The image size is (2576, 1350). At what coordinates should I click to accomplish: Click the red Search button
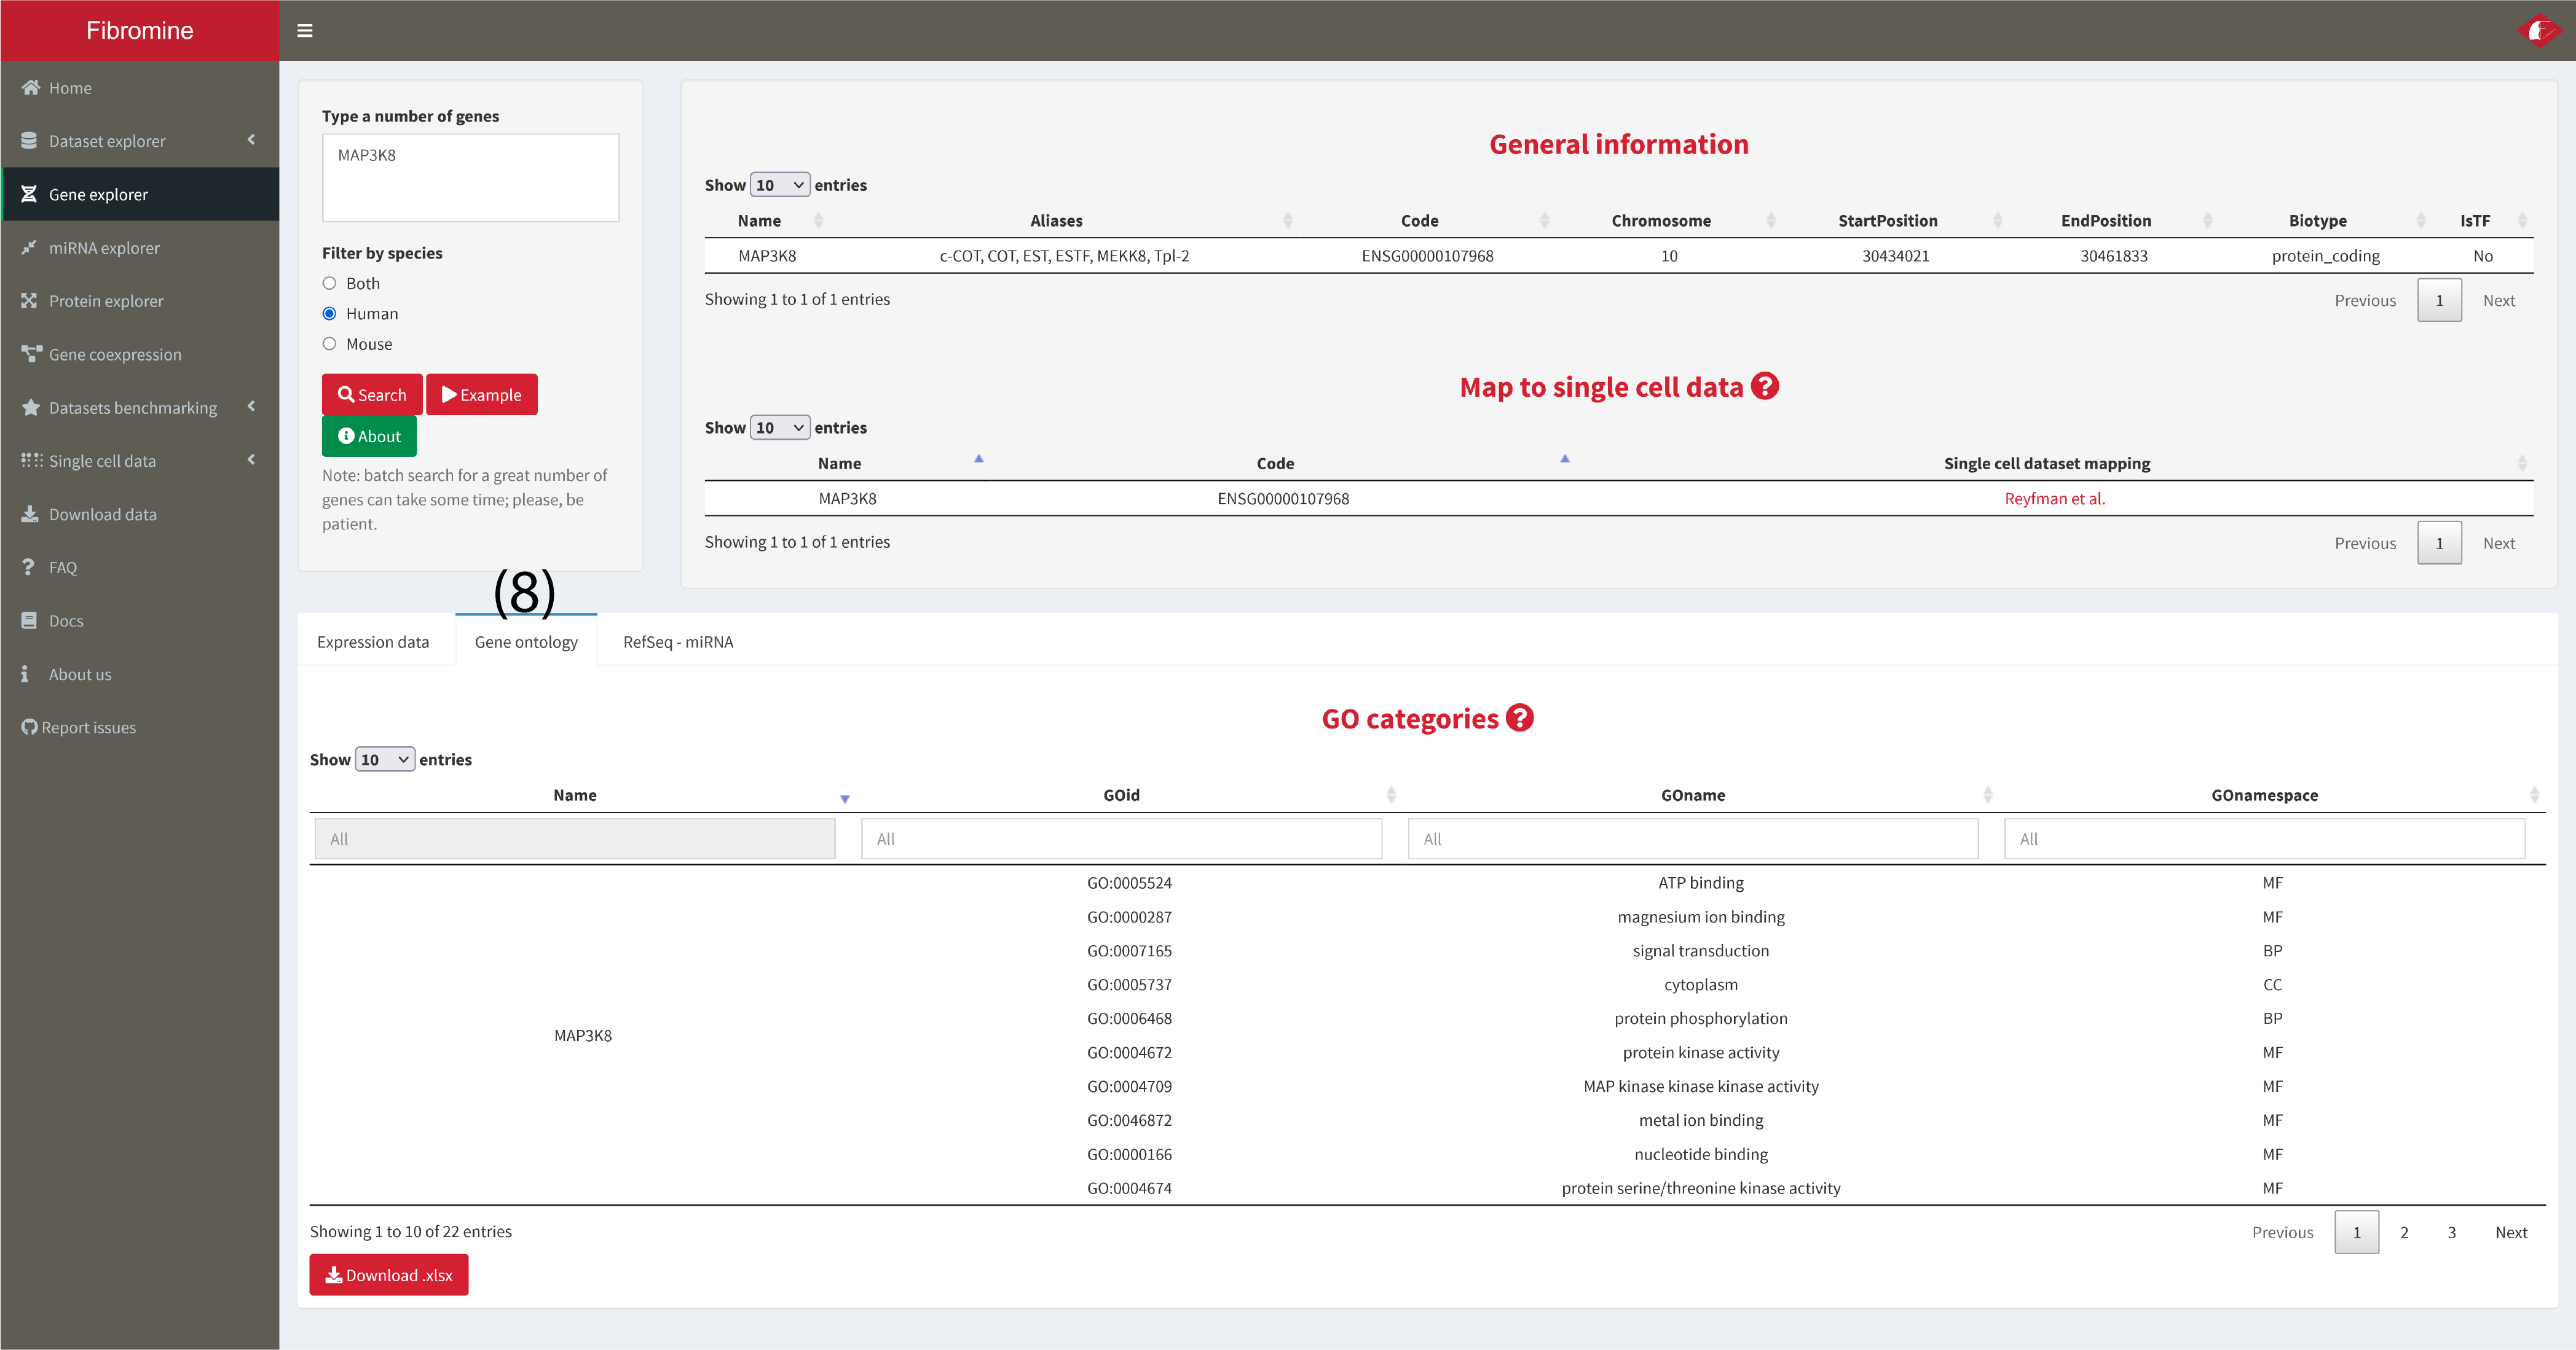372,395
